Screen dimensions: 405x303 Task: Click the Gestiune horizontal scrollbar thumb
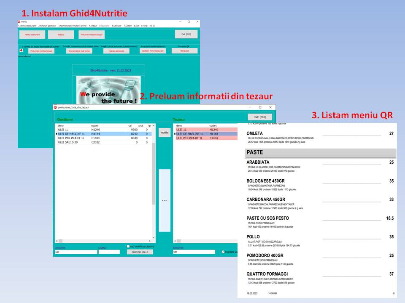click(60, 241)
